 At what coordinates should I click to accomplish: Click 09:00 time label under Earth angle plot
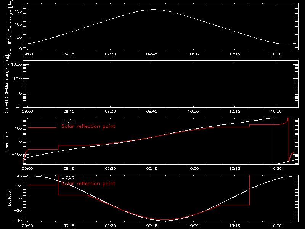point(27,54)
